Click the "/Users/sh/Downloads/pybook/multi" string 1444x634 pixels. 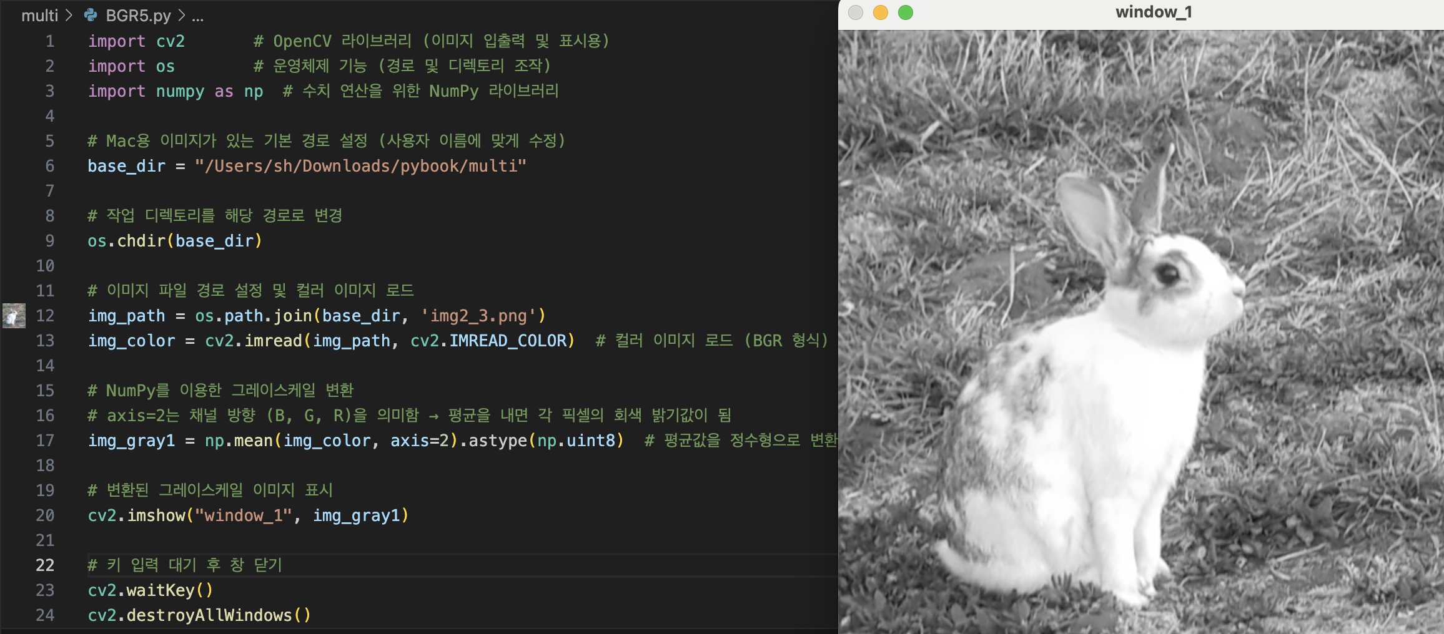(x=360, y=166)
